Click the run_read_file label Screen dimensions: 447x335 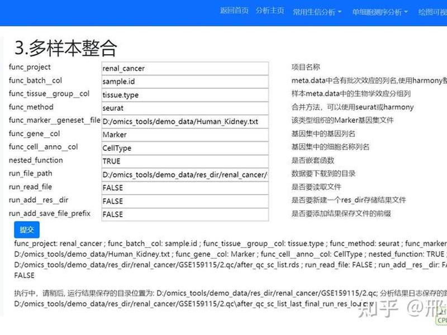(x=30, y=187)
